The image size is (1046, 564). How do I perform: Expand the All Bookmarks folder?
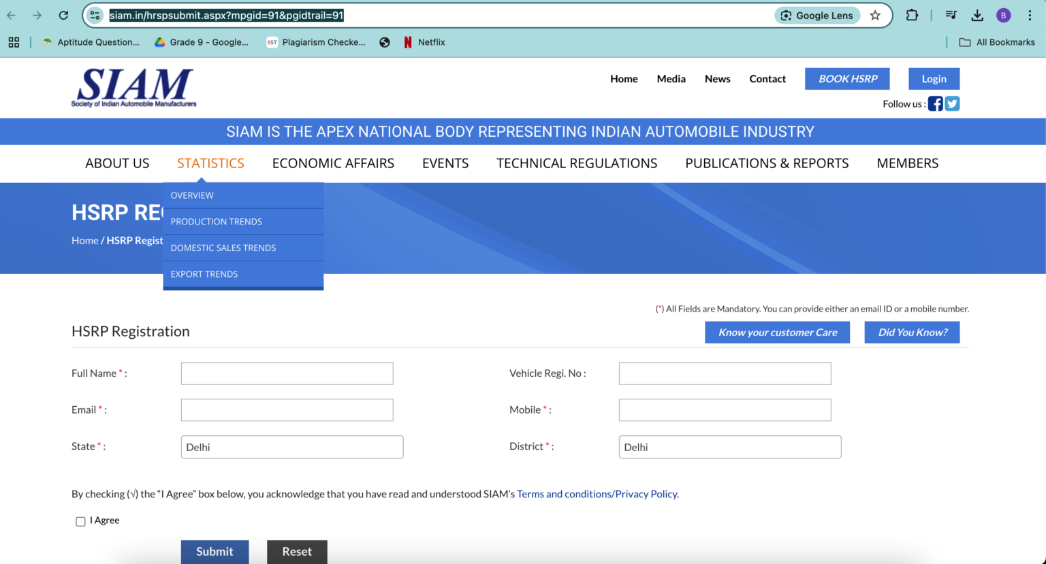(997, 42)
